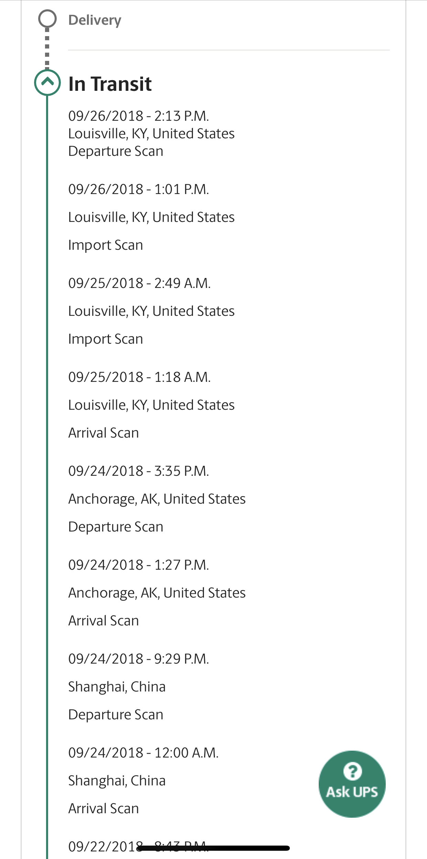Select the Louisville Departure Scan status text
Screen dimensions: 427x859
(116, 151)
